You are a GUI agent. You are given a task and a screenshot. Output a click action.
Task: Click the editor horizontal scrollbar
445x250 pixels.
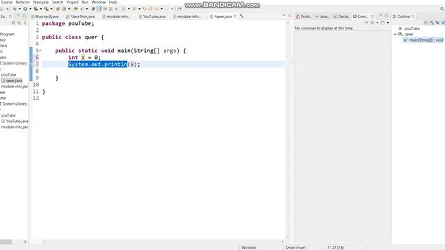click(163, 242)
